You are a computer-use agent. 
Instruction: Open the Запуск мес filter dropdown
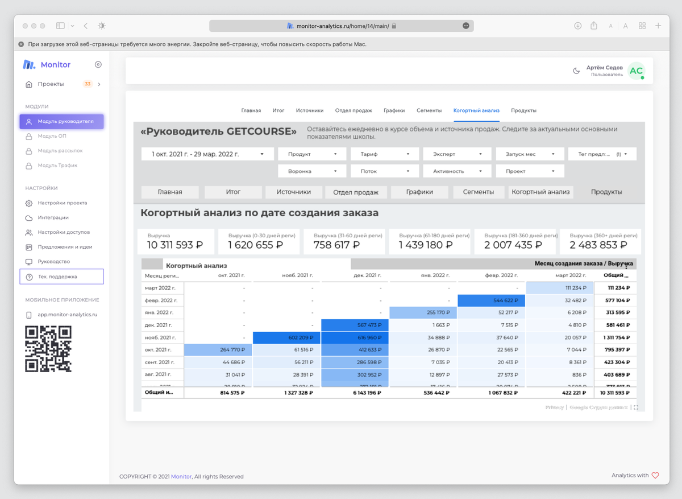530,154
